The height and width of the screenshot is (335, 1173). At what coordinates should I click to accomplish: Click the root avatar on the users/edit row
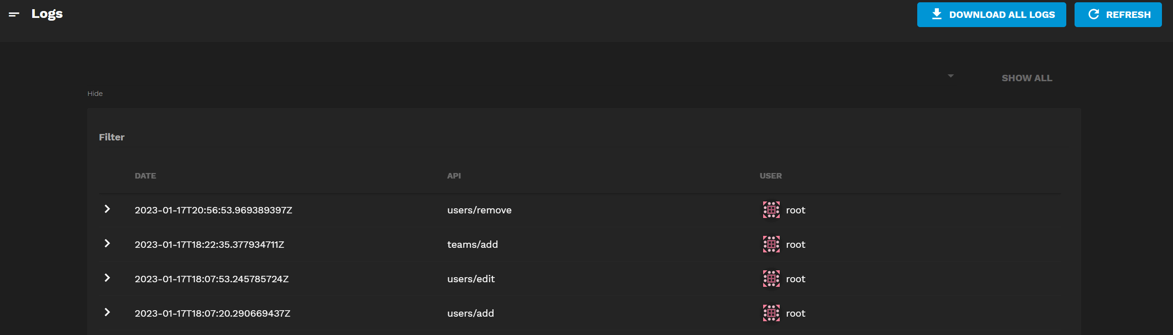coord(770,279)
